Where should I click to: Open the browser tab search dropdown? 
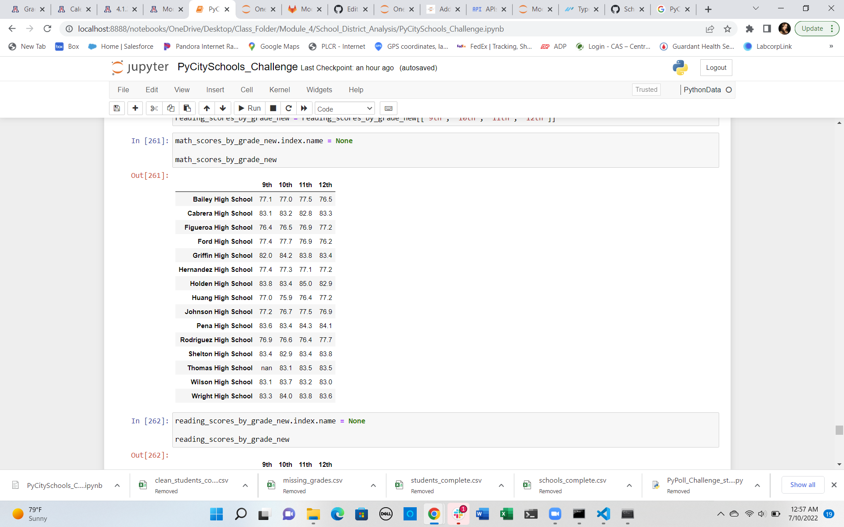756,9
